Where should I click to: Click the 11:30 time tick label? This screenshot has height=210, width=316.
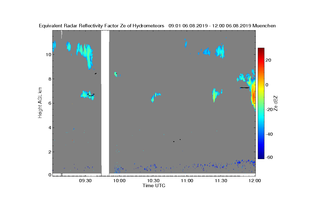tap(221, 181)
